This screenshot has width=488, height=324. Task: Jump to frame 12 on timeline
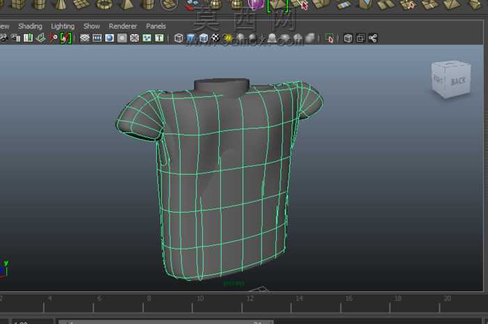[250, 298]
